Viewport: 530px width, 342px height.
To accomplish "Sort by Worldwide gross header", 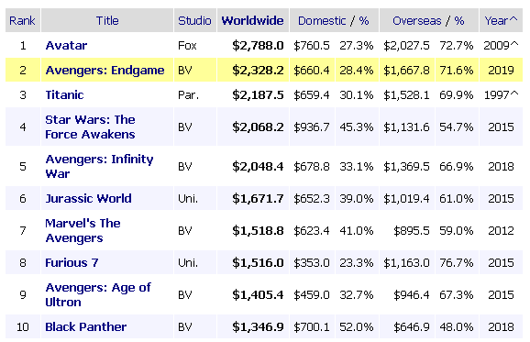I will point(252,21).
